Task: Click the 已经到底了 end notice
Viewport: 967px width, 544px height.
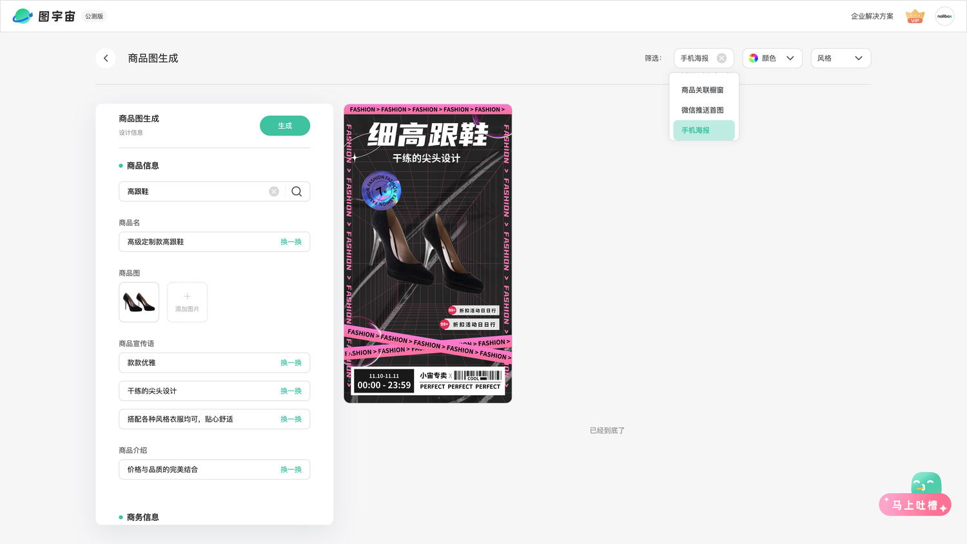Action: coord(607,431)
